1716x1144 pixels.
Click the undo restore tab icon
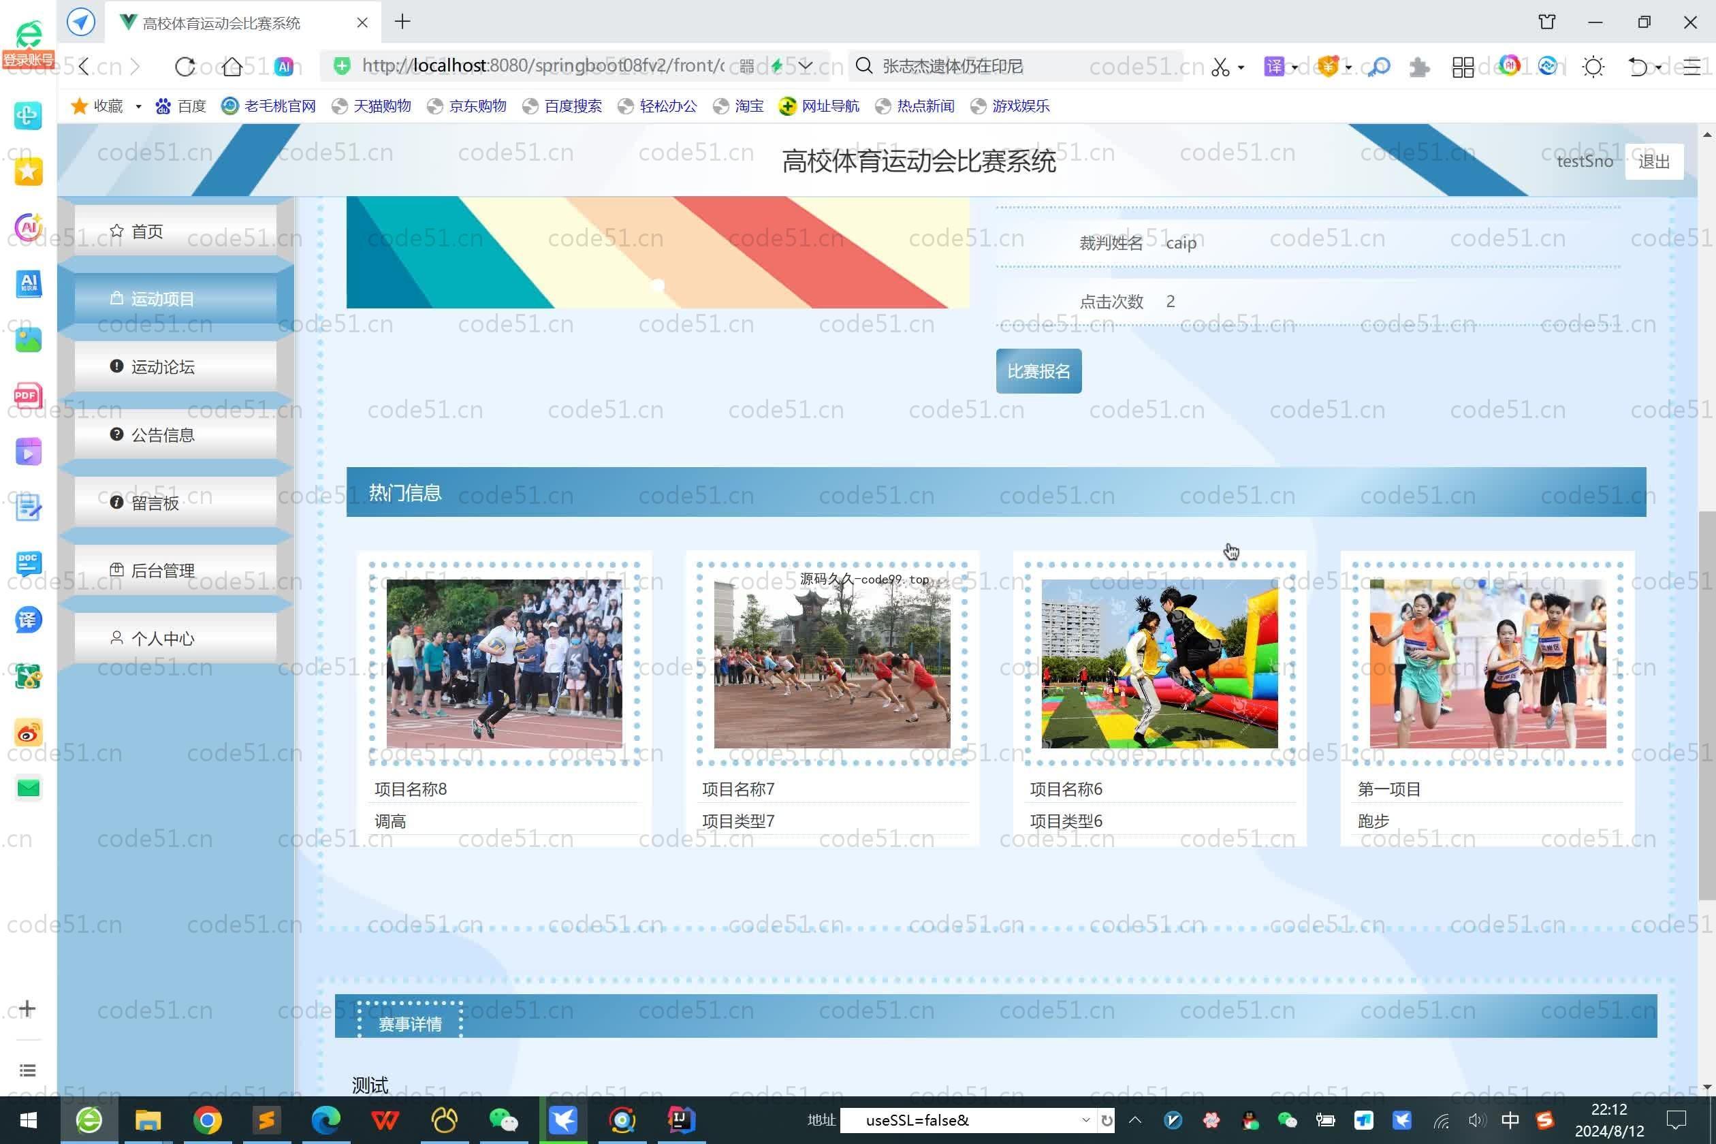coord(1638,67)
